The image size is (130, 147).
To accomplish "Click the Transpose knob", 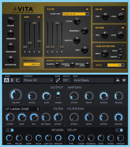I will pyautogui.click(x=11, y=46).
